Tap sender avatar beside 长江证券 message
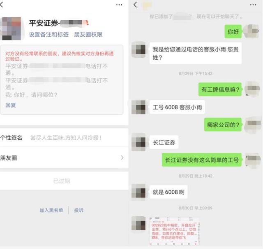Image resolution: width=263 pixels, height=249 pixels. [138, 142]
